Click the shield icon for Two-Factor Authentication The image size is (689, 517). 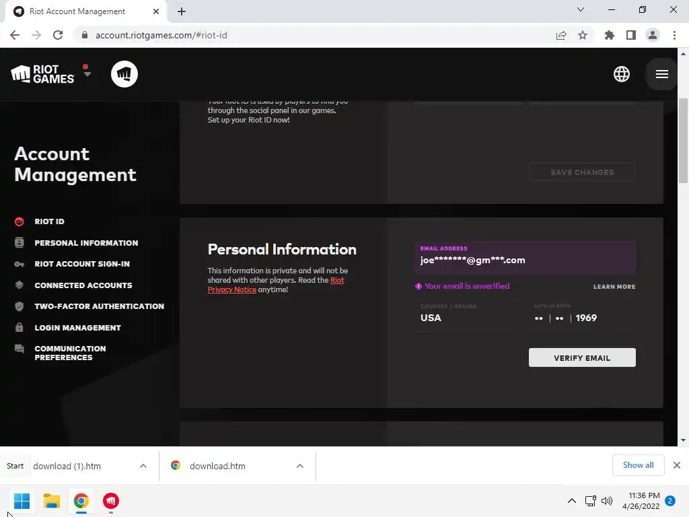coord(19,306)
